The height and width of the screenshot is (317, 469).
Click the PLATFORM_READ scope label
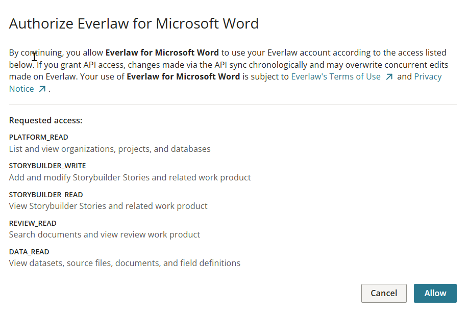pos(39,137)
